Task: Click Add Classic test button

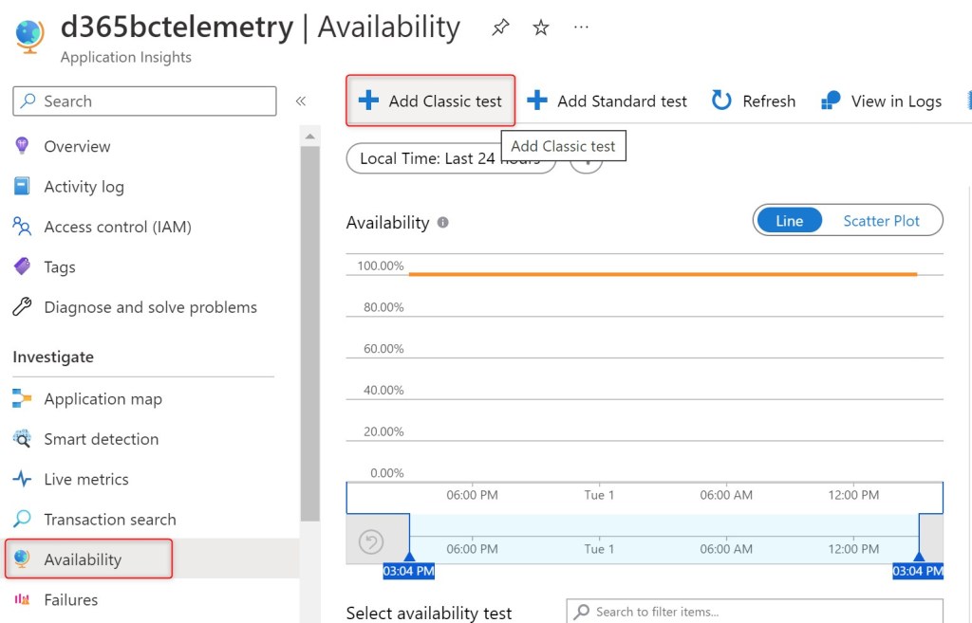Action: [x=430, y=101]
